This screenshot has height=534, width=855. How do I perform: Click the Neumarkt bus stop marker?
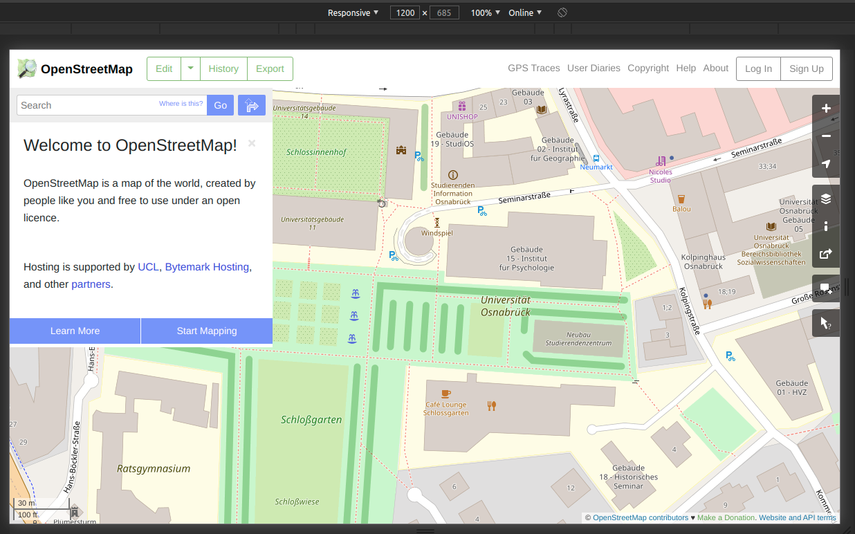click(x=596, y=158)
